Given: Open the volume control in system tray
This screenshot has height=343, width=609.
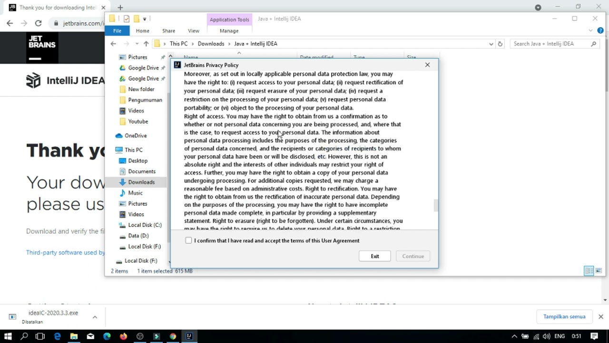Looking at the screenshot, I should click(x=547, y=336).
